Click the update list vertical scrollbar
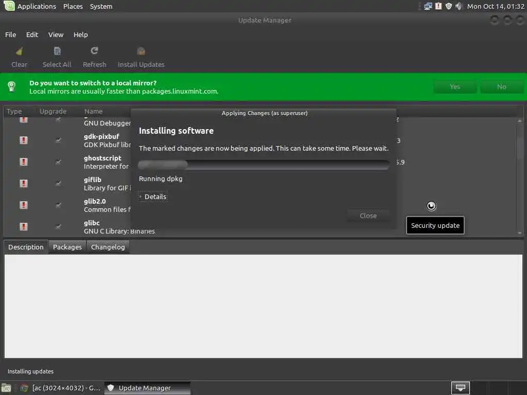Image resolution: width=527 pixels, height=395 pixels. click(520, 176)
